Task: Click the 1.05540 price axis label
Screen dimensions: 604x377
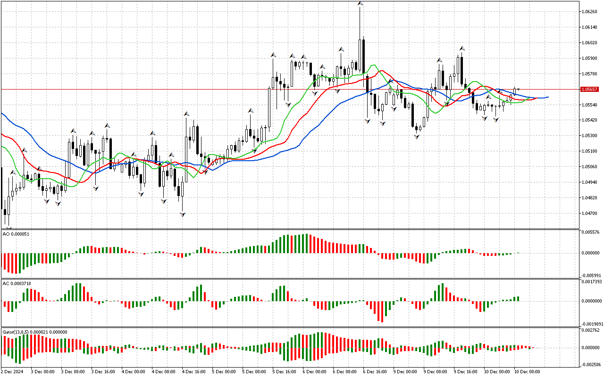Action: [590, 105]
